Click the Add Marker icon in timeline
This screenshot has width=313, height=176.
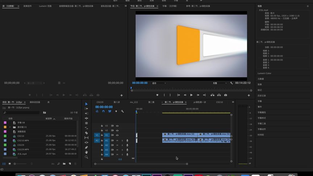click(x=116, y=111)
